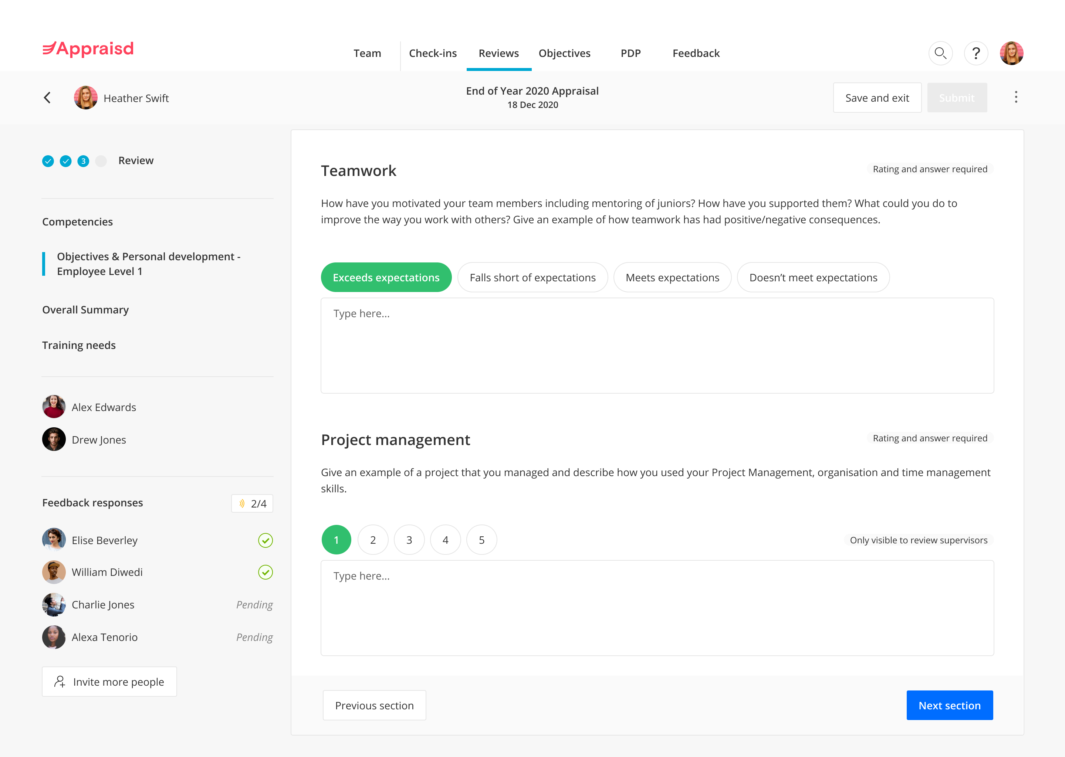Open the search magnifier icon
This screenshot has width=1065, height=757.
click(940, 53)
